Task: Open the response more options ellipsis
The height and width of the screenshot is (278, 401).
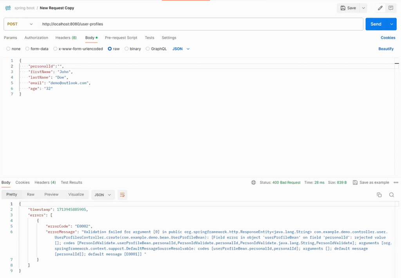Action: pos(396,182)
